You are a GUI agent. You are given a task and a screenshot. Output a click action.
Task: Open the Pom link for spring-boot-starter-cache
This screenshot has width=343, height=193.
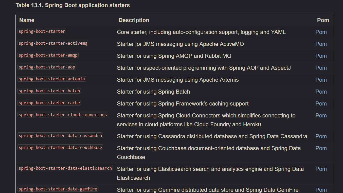click(x=321, y=104)
